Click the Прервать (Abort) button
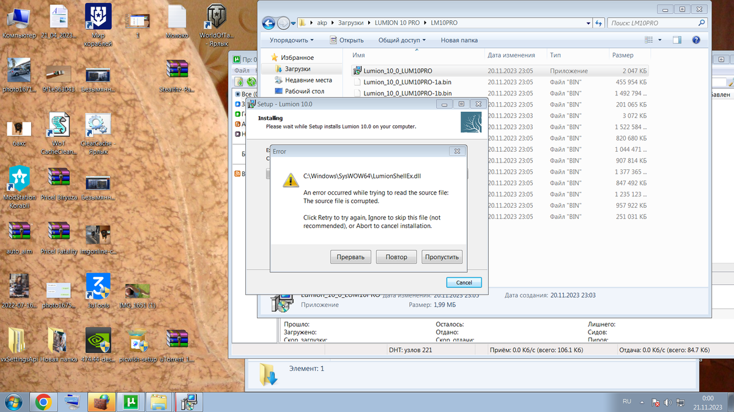The image size is (734, 412). point(350,257)
